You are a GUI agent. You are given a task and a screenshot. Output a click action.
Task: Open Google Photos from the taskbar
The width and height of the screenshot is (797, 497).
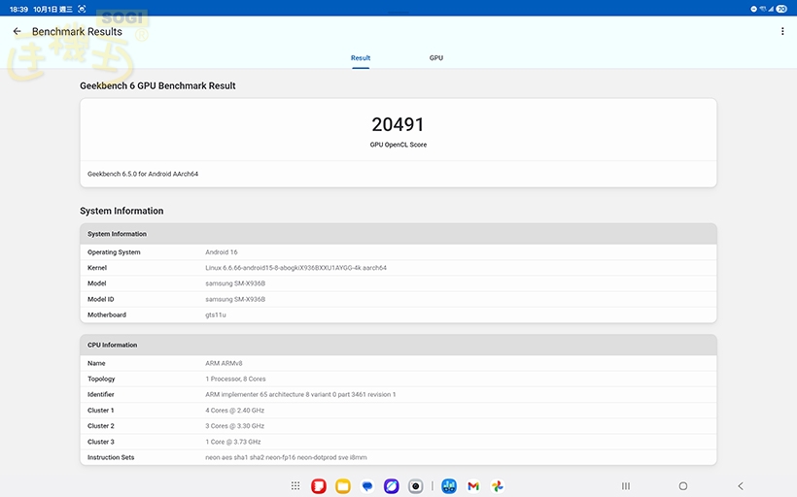tap(498, 486)
